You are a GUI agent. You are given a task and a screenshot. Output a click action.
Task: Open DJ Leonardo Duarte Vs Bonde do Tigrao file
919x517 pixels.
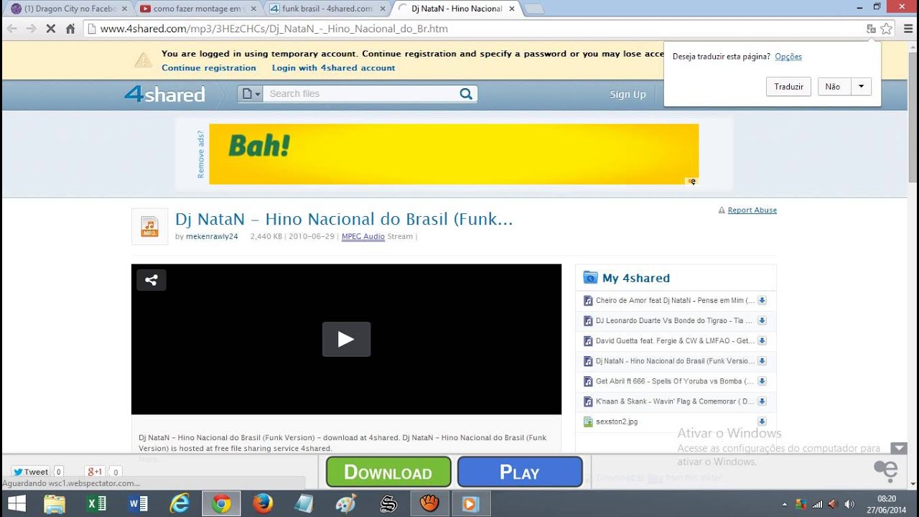tap(673, 321)
